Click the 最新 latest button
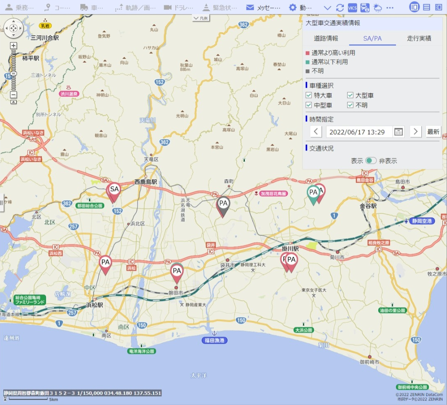 click(433, 132)
